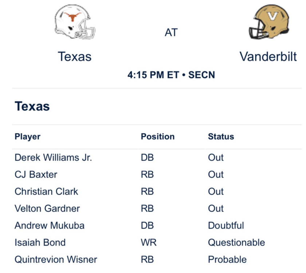The height and width of the screenshot is (273, 306).
Task: Click the Vanderbilt helmet icon
Action: point(269,23)
